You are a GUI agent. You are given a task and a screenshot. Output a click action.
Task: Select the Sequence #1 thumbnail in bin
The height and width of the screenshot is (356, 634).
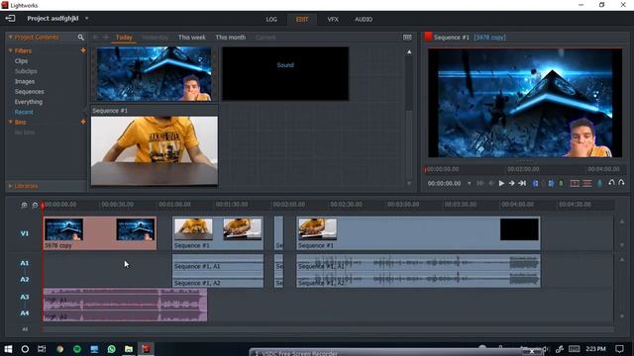155,150
